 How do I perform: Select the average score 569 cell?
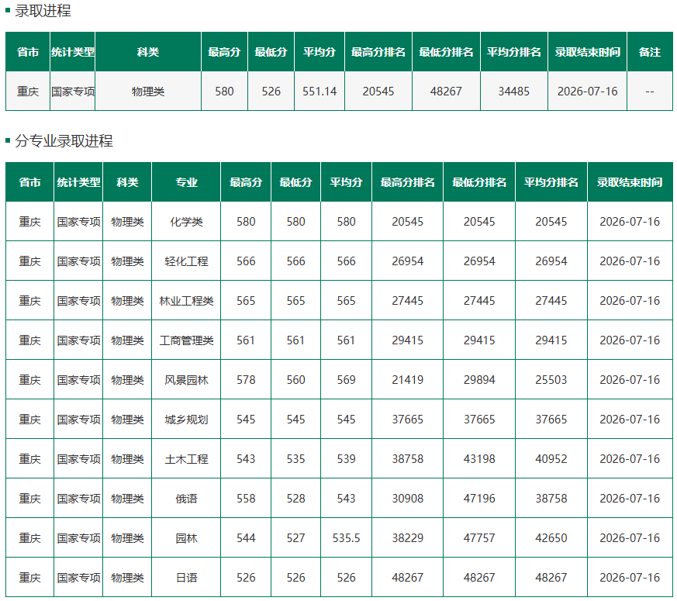pos(346,380)
